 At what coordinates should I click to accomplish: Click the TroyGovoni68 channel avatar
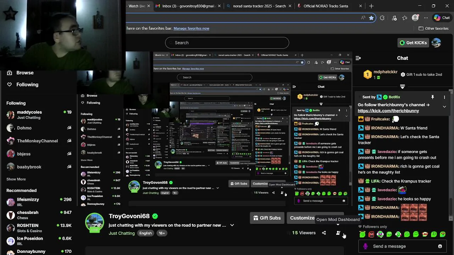tap(94, 223)
